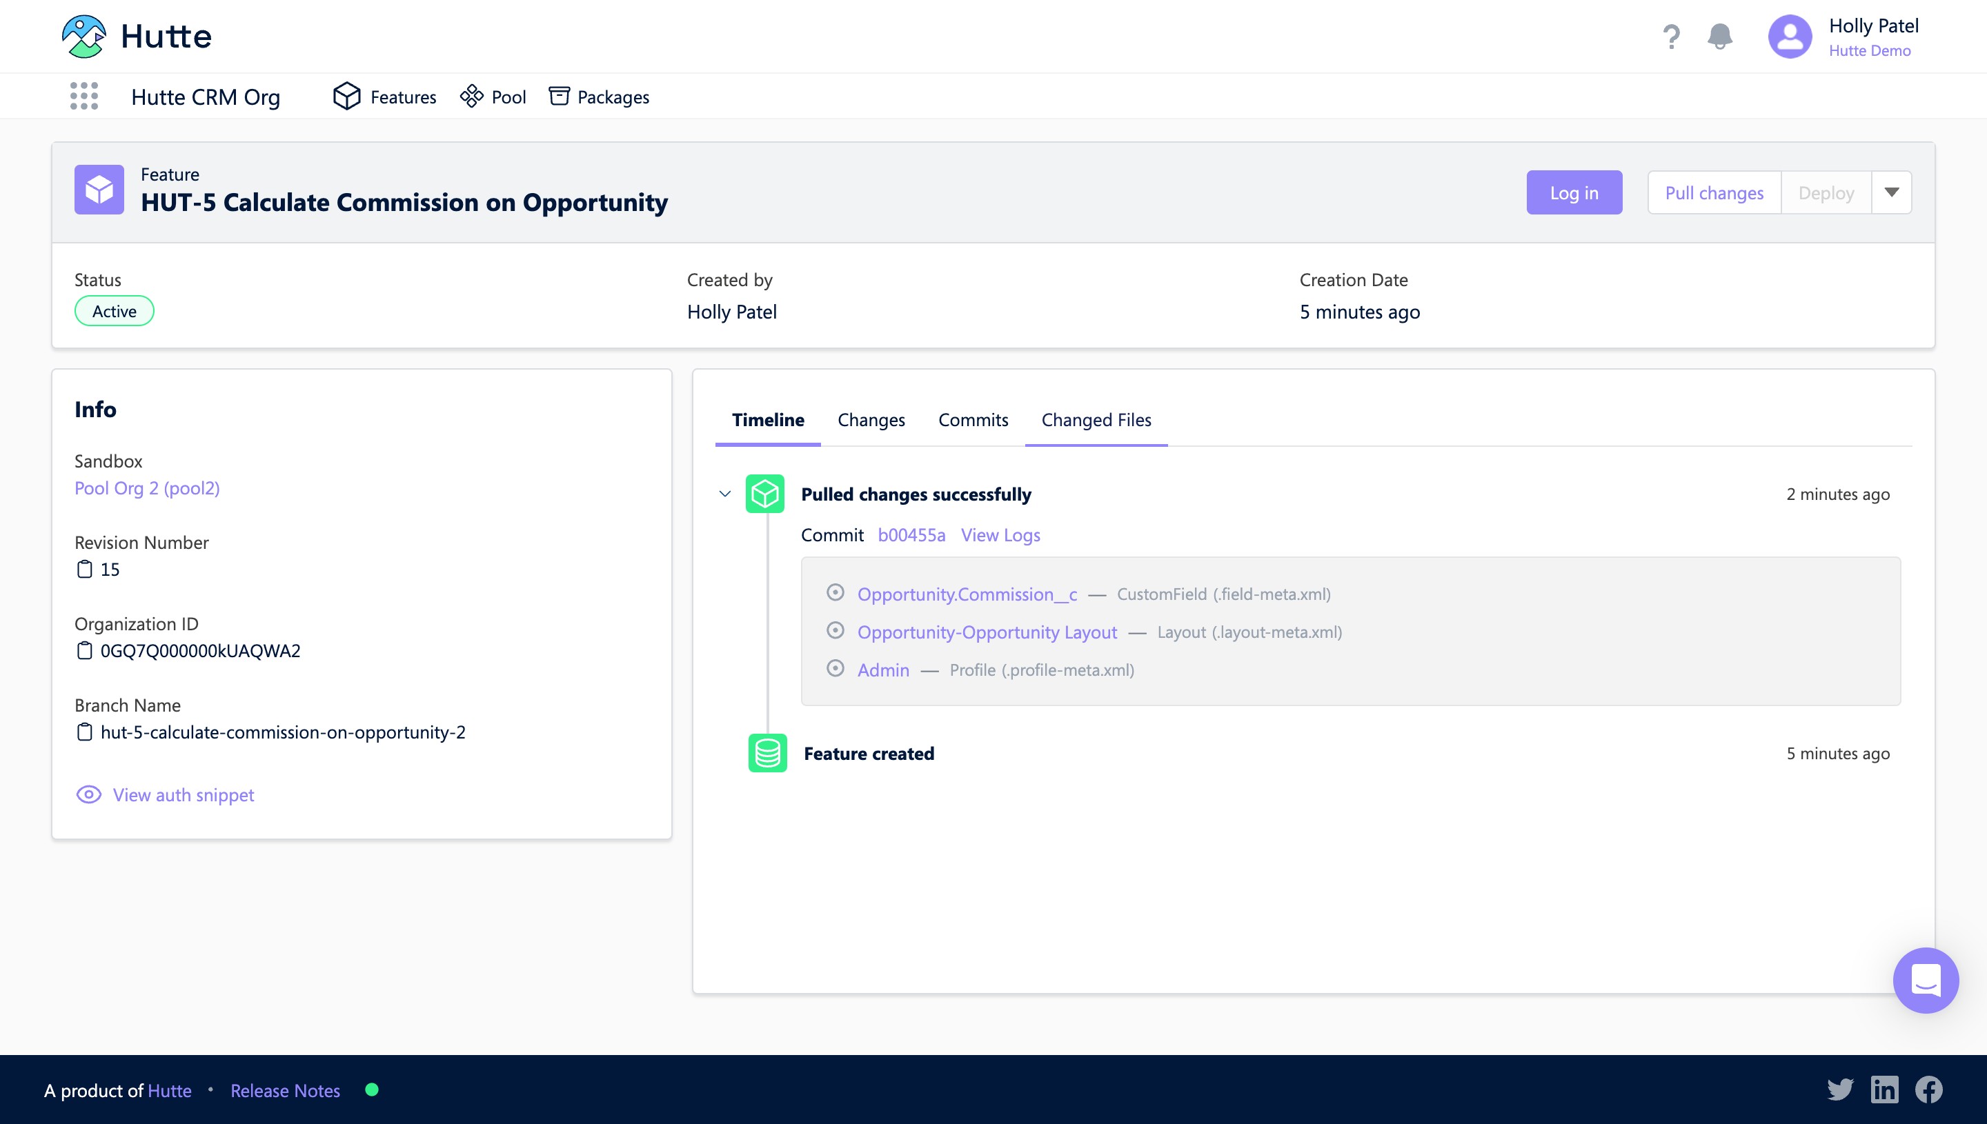Open the dropdown arrow next to Deploy
This screenshot has width=1987, height=1124.
tap(1891, 193)
